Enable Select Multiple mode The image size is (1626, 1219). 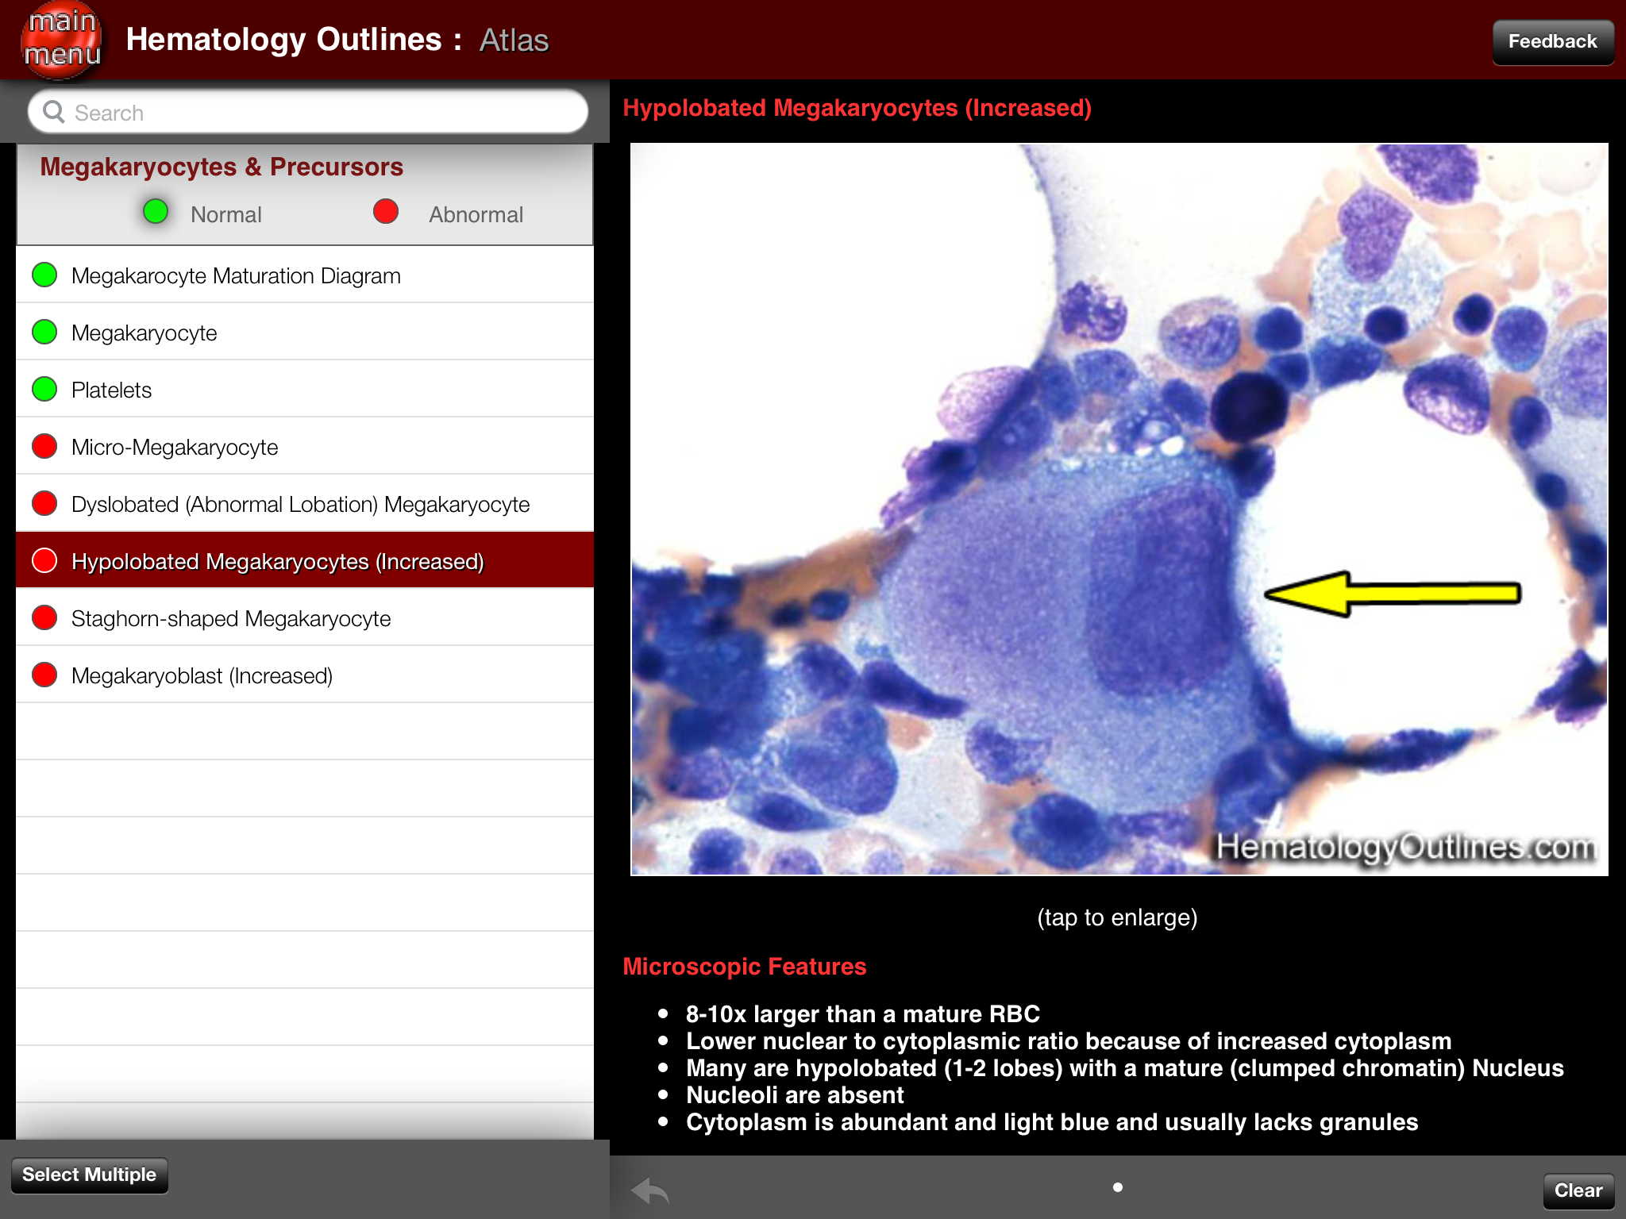coord(90,1175)
